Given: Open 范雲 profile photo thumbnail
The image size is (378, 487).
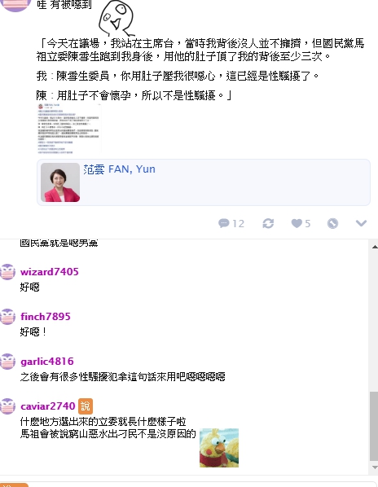Looking at the screenshot, I should point(60,182).
